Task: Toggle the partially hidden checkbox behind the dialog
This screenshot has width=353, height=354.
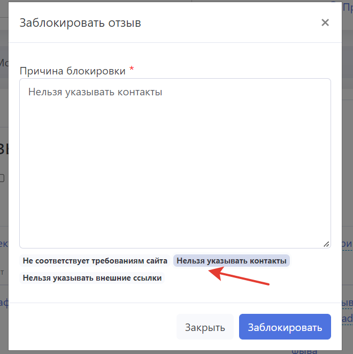Action: [2, 178]
